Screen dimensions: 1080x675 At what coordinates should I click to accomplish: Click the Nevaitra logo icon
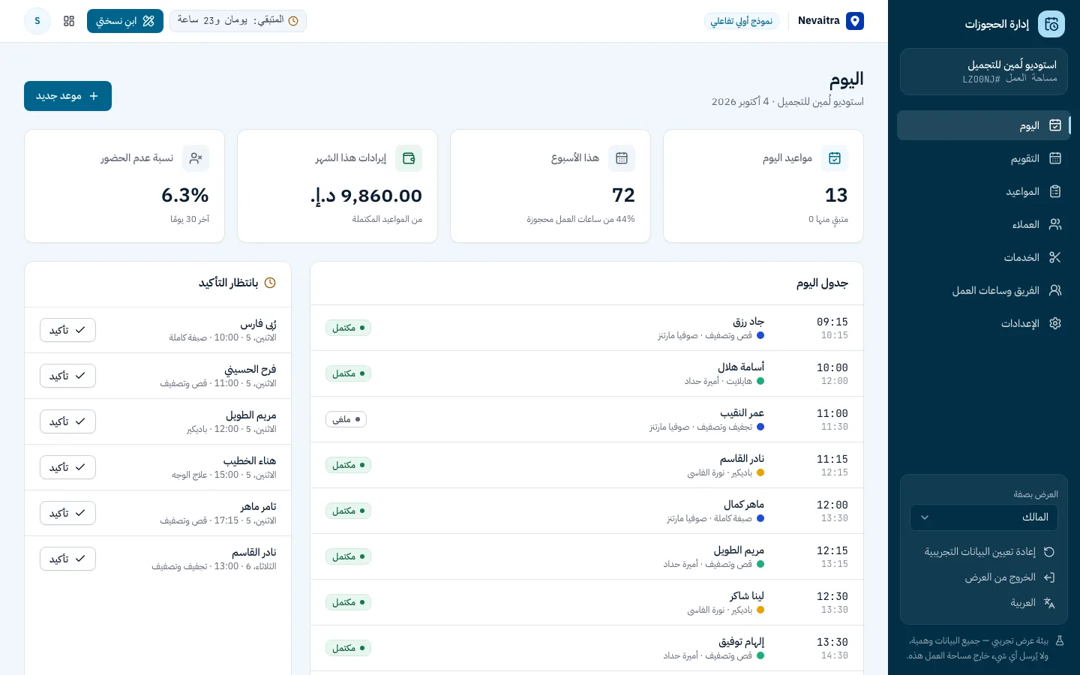pos(855,21)
